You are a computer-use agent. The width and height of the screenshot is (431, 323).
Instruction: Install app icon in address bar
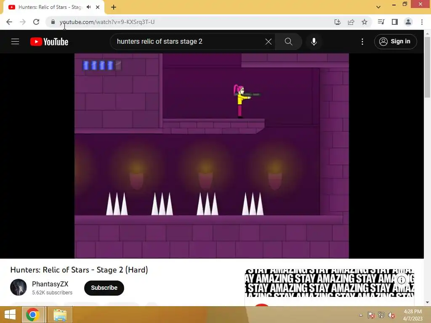point(337,22)
